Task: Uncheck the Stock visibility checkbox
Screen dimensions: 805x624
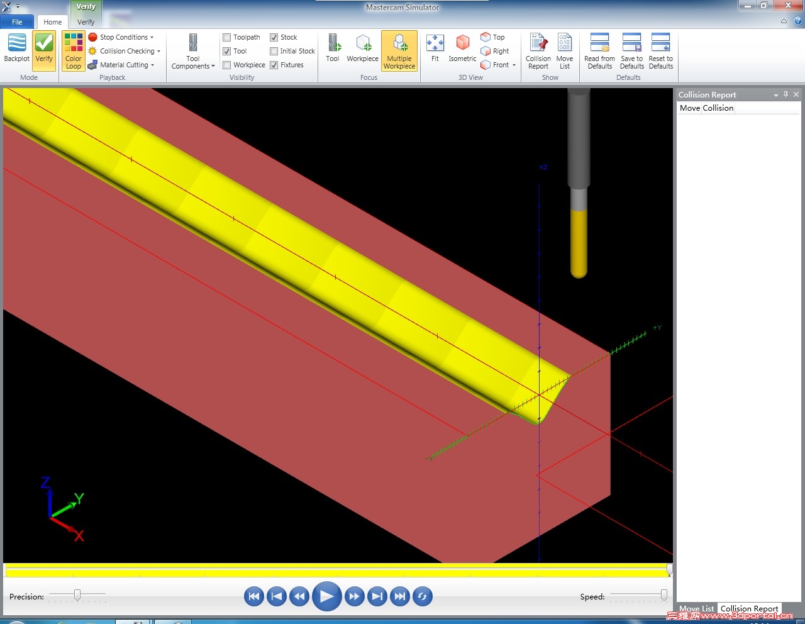Action: 274,37
